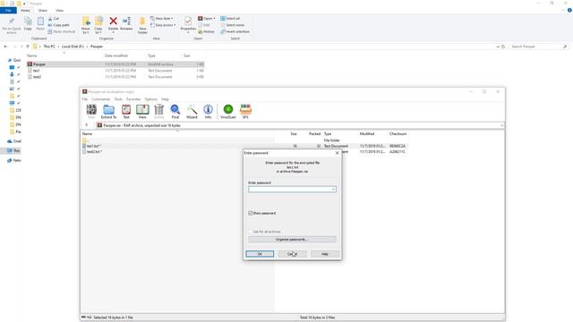Select Passper archive in Explorer file list
This screenshot has height=322, width=573.
click(x=115, y=64)
